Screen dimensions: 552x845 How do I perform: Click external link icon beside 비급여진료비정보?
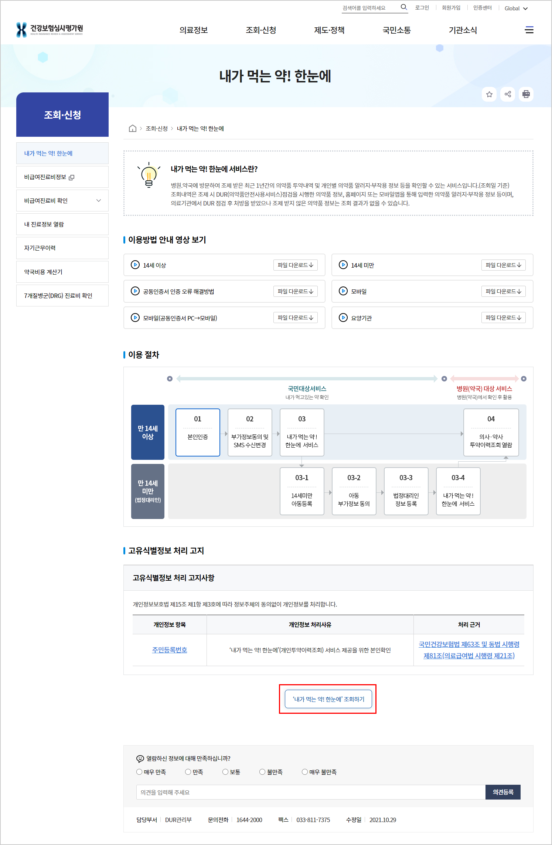pos(72,177)
